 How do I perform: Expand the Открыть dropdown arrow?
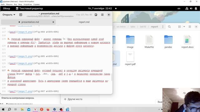click(x=14, y=15)
